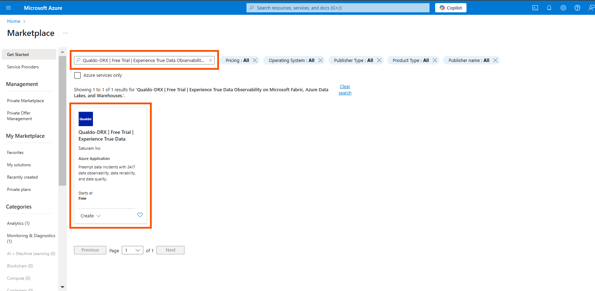Click the global search resources field

pos(338,8)
